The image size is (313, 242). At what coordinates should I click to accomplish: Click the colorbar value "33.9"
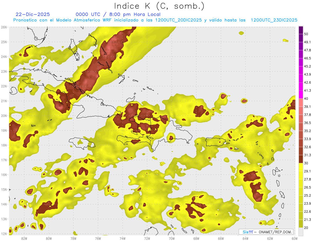point(308,139)
